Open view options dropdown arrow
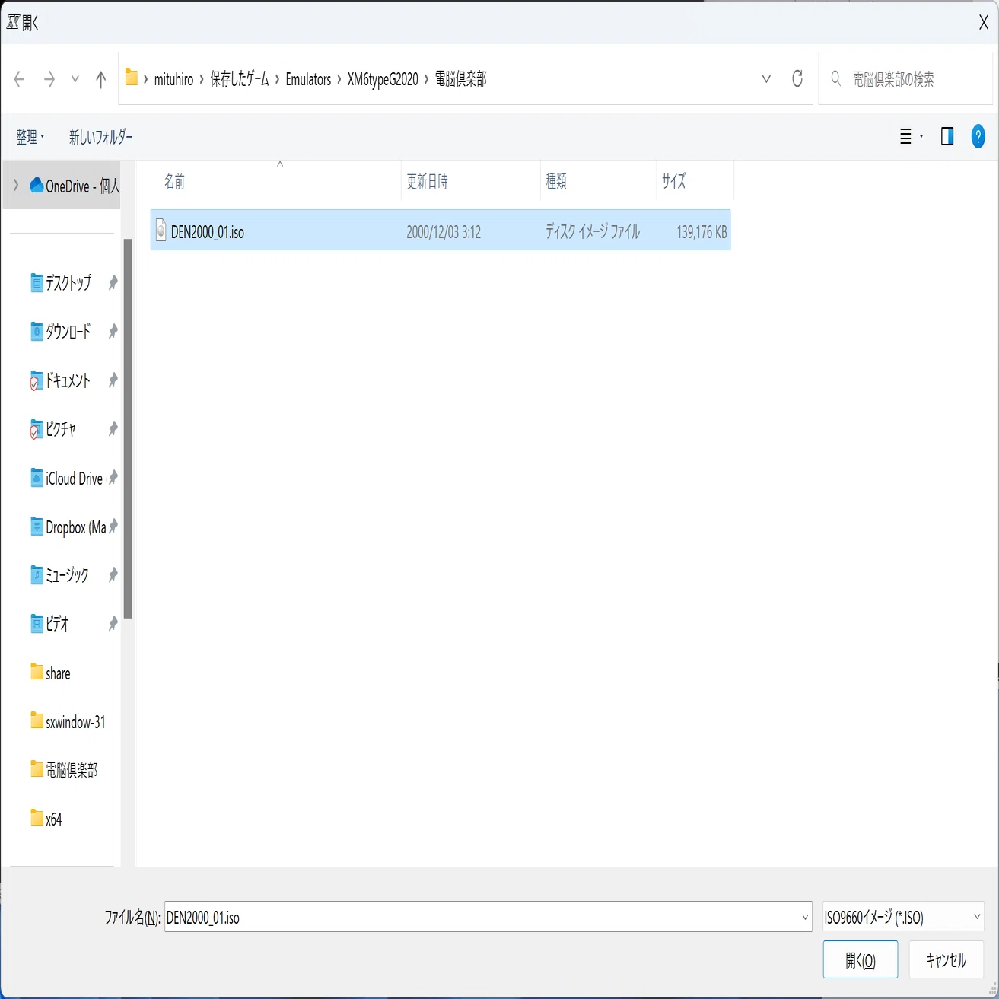Viewport: 999px width, 999px height. point(921,137)
